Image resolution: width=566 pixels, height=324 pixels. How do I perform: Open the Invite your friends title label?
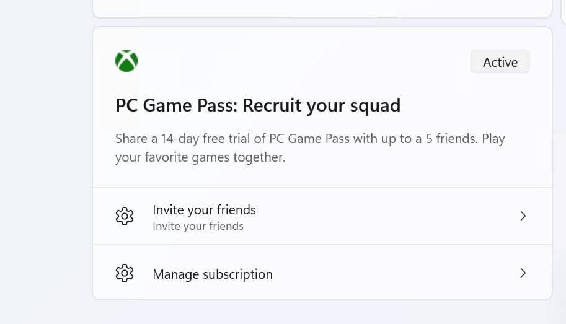[x=204, y=210]
